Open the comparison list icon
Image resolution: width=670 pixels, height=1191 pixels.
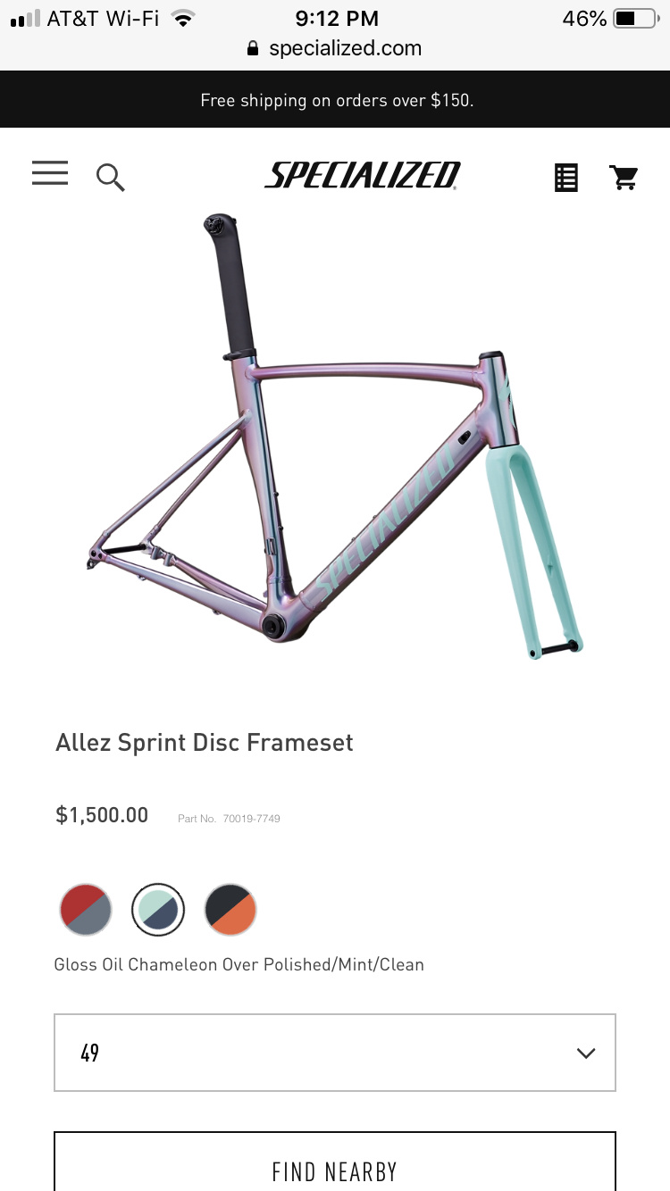(x=566, y=177)
